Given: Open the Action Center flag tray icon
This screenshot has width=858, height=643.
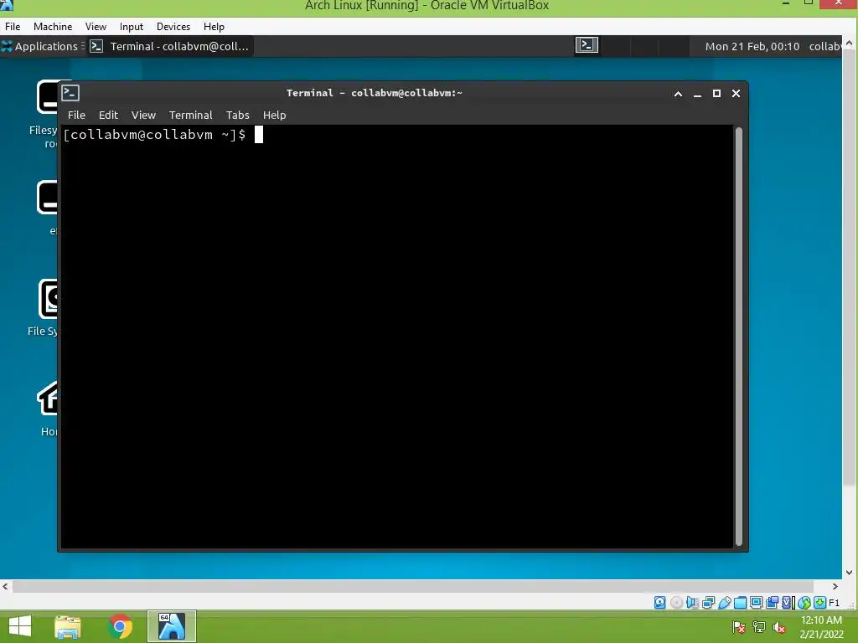Looking at the screenshot, I should click(x=739, y=627).
